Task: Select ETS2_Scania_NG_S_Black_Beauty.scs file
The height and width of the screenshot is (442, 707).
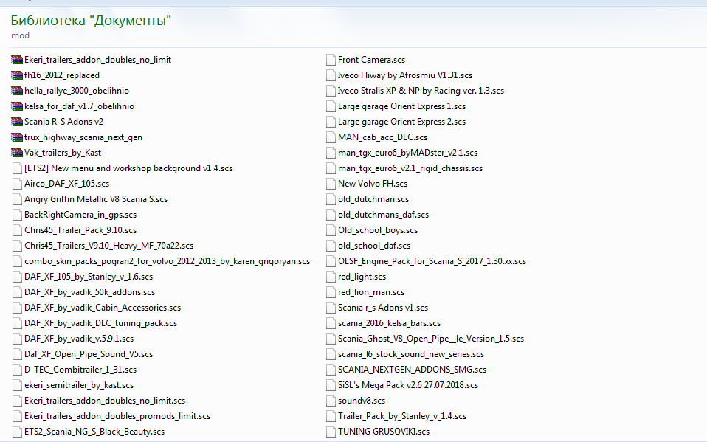Action: pyautogui.click(x=94, y=432)
